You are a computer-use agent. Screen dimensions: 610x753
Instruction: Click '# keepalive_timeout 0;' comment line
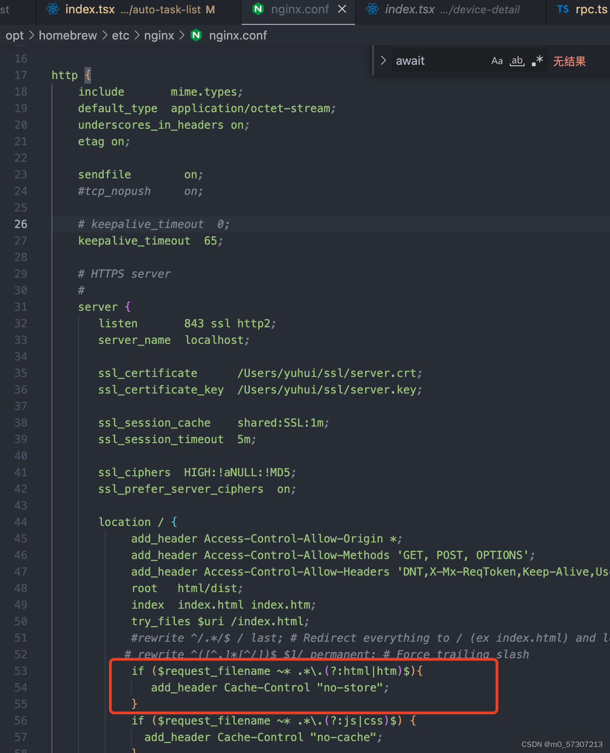153,224
